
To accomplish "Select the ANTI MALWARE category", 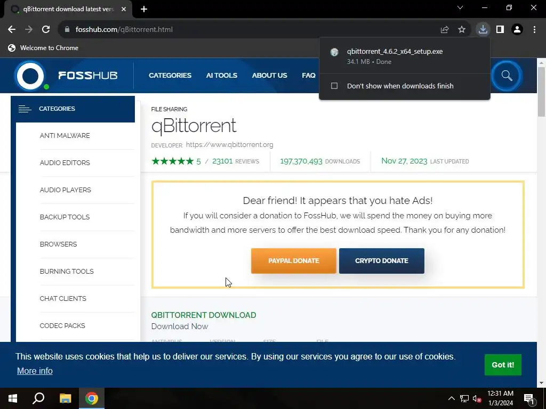I will pos(65,136).
